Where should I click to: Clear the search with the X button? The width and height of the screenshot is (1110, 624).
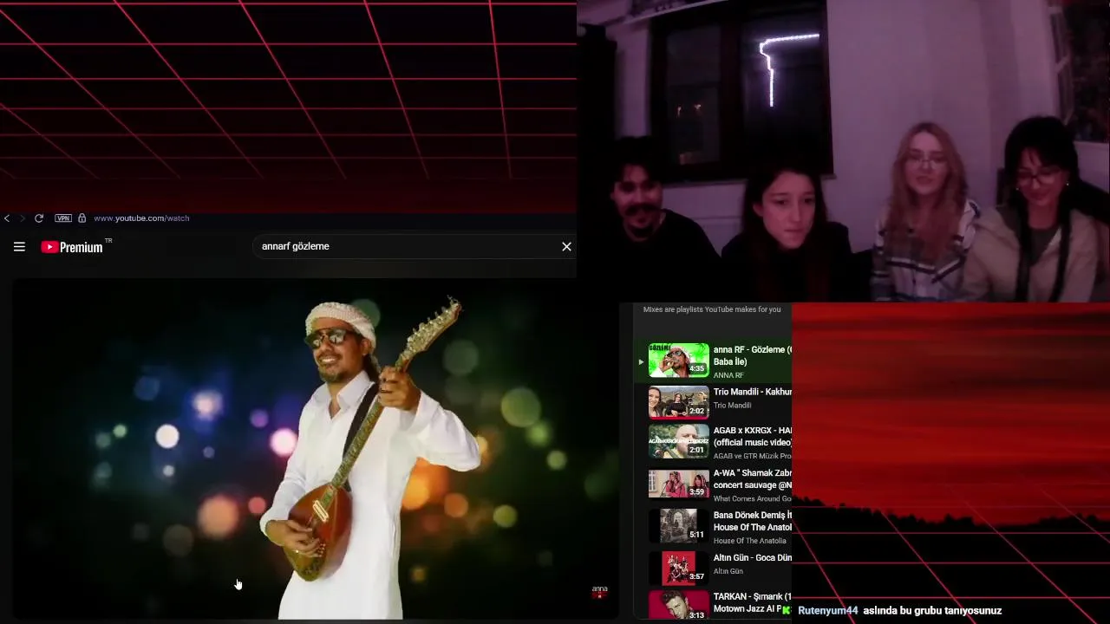click(566, 247)
